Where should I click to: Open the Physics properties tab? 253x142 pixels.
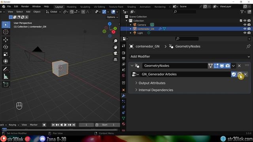124,107
